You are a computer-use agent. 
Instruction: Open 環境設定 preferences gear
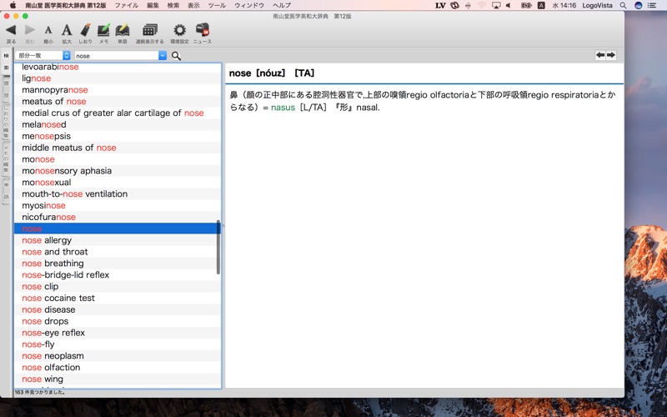[x=179, y=30]
